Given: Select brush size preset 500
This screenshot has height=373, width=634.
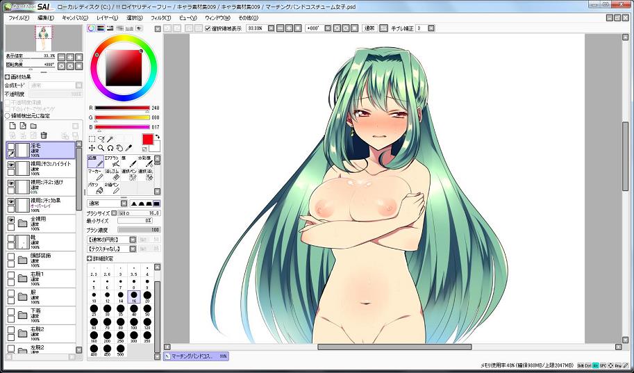Looking at the screenshot, I should 121,349.
